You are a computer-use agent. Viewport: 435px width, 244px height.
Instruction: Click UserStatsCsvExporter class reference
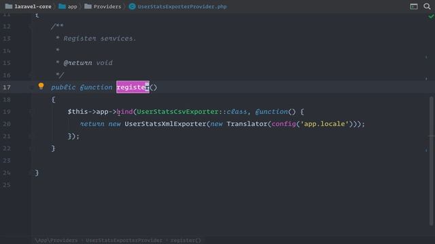(177, 112)
